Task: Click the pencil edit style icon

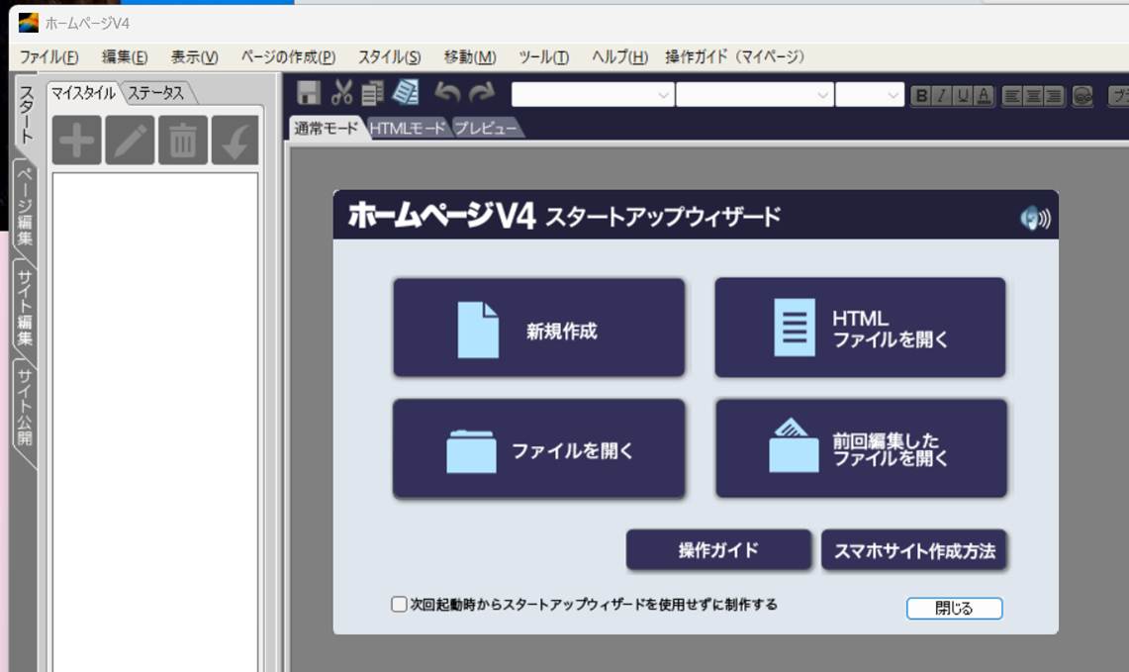Action: 130,140
